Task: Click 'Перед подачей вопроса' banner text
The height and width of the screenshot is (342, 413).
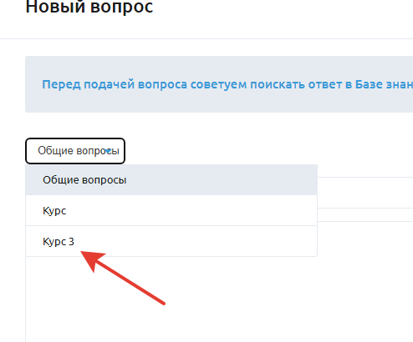Action: [115, 84]
